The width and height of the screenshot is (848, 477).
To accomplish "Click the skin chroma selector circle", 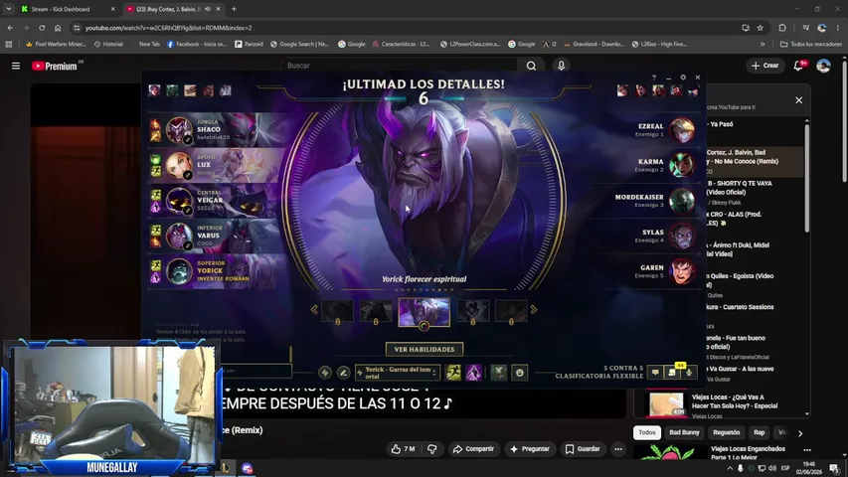I will click(x=424, y=326).
